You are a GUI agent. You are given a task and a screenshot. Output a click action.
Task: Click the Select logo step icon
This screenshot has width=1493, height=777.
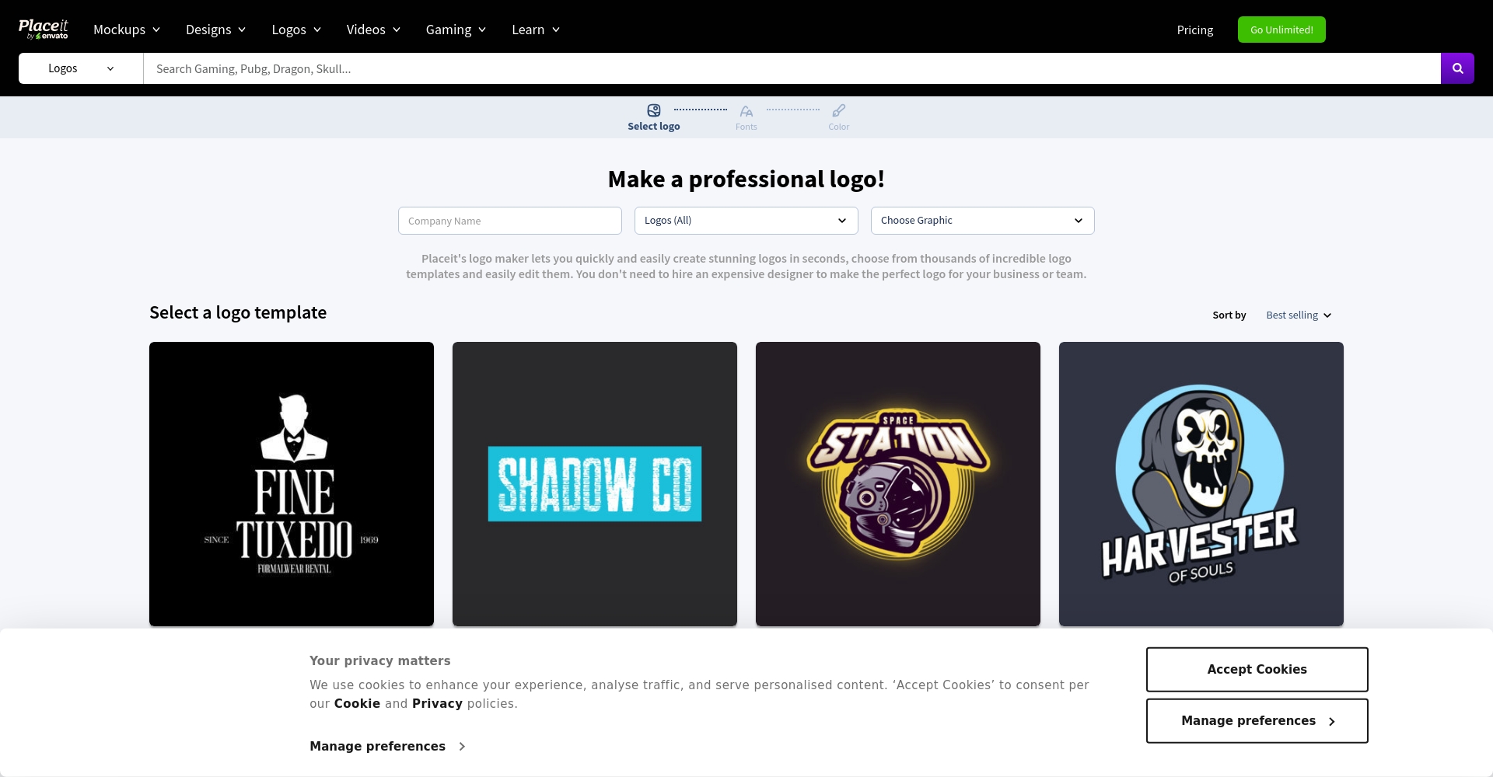tap(653, 111)
